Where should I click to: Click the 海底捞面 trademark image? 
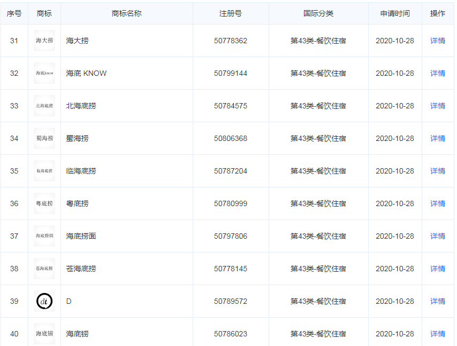(44, 235)
